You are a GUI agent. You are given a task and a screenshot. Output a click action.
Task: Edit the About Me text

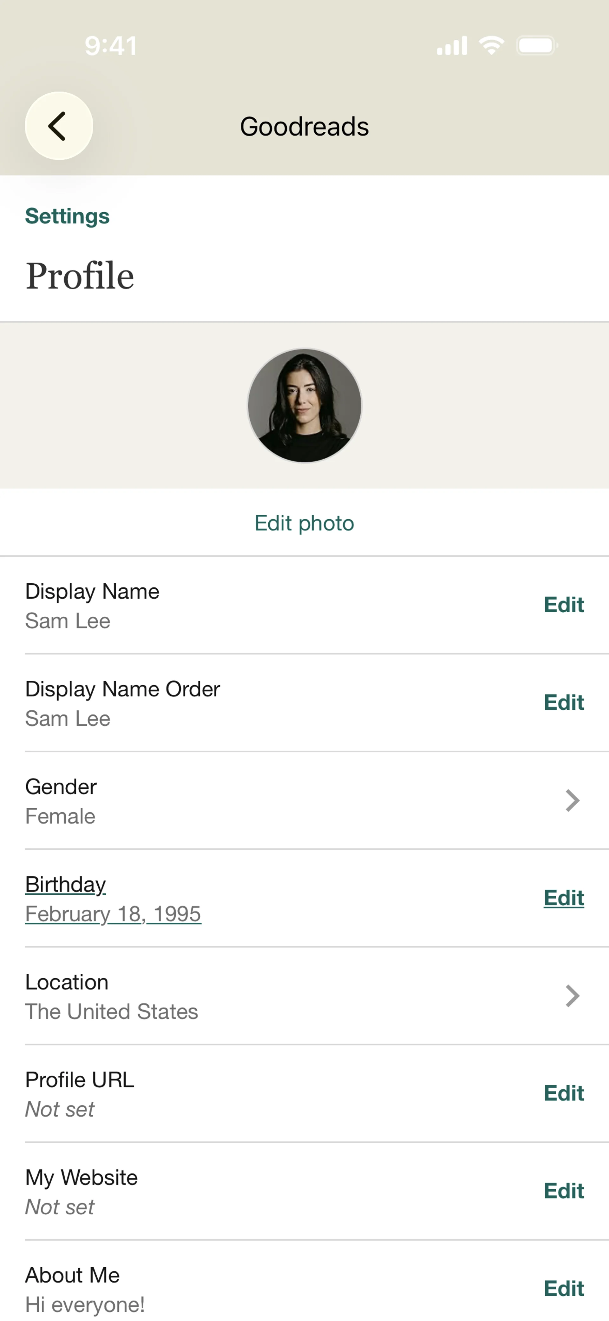pos(563,1288)
